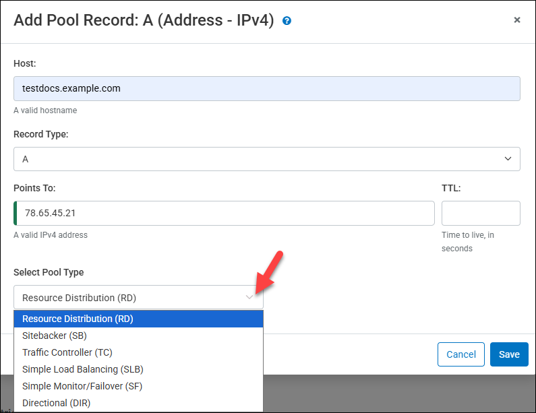The image size is (536, 413).
Task: Click 'Time to live, in seconds' hint
Action: pos(468,241)
